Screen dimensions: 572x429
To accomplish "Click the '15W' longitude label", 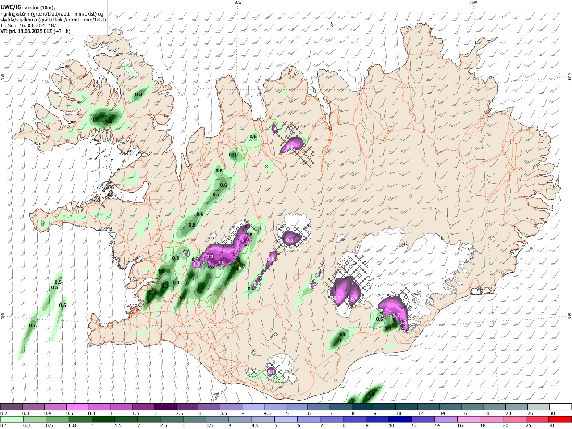I will (473, 2).
